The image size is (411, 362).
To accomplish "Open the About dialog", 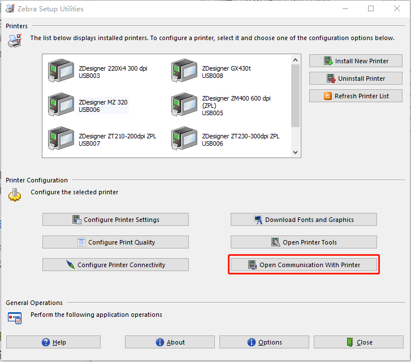I will pos(170,342).
